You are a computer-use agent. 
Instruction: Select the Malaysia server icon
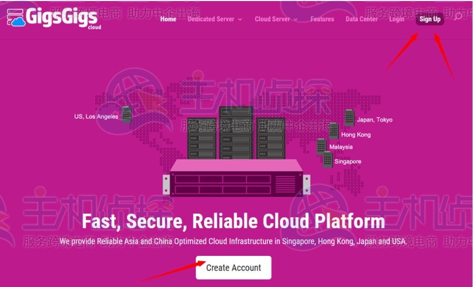321,147
